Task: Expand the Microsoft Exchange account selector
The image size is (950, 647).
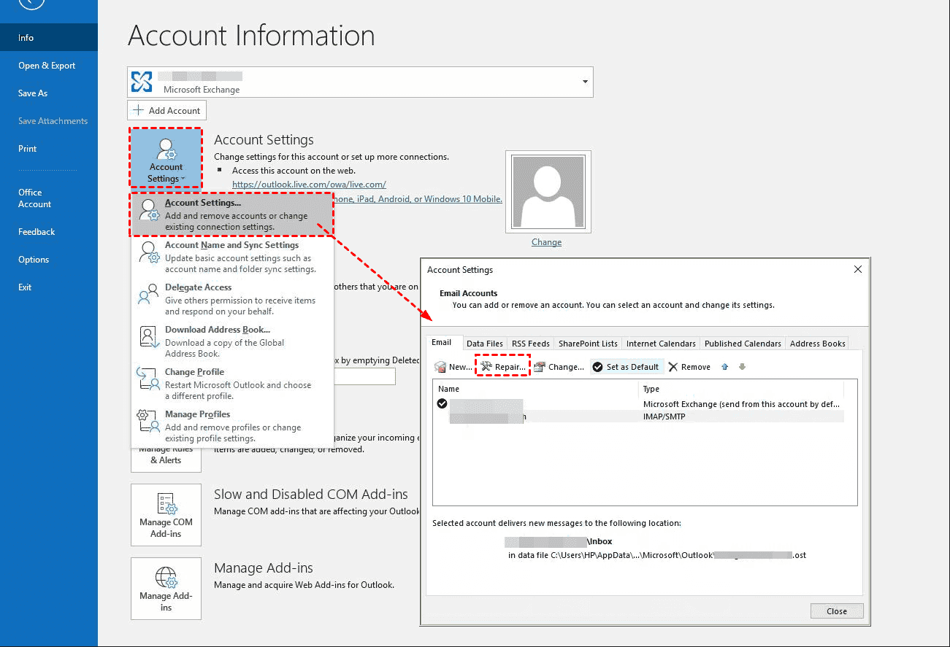Action: pos(585,82)
